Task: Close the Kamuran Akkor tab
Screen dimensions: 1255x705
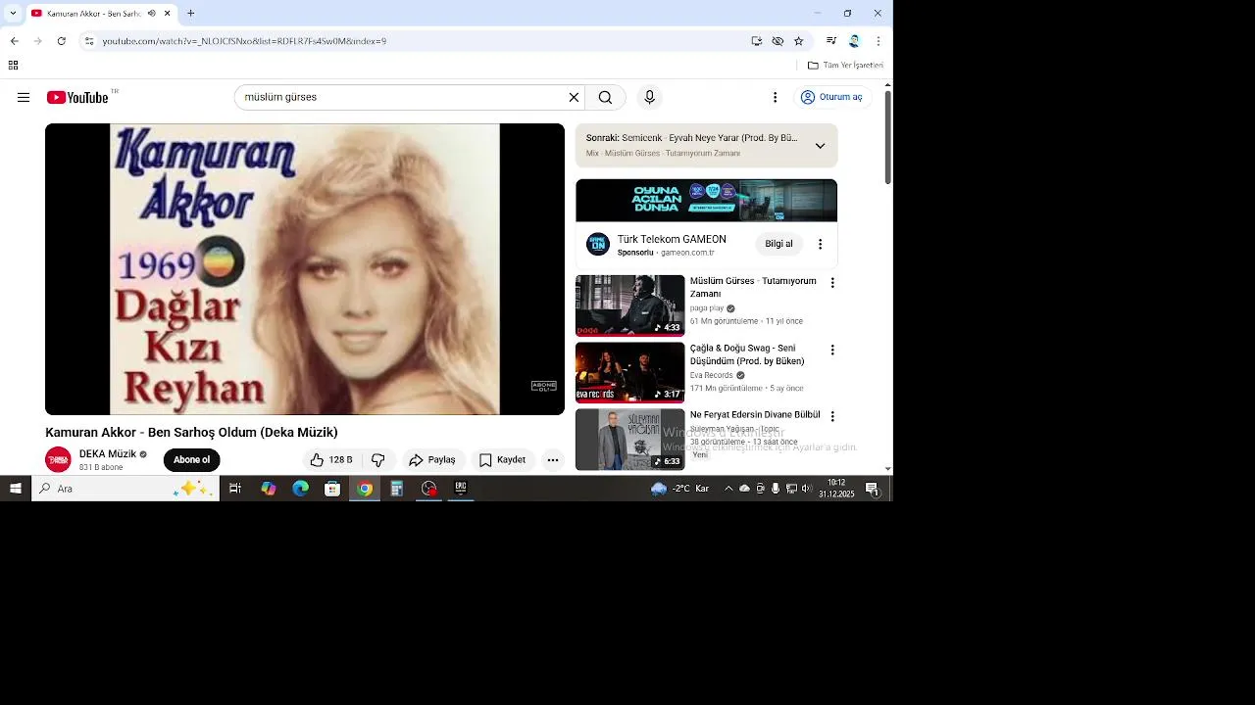Action: 168,14
